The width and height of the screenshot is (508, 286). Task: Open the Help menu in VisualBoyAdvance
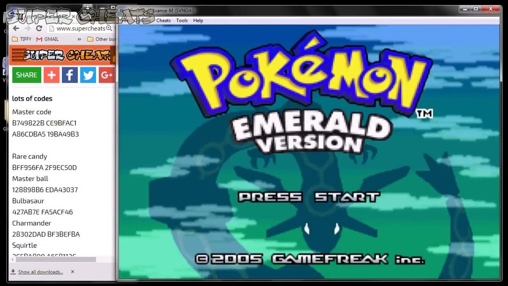(198, 21)
